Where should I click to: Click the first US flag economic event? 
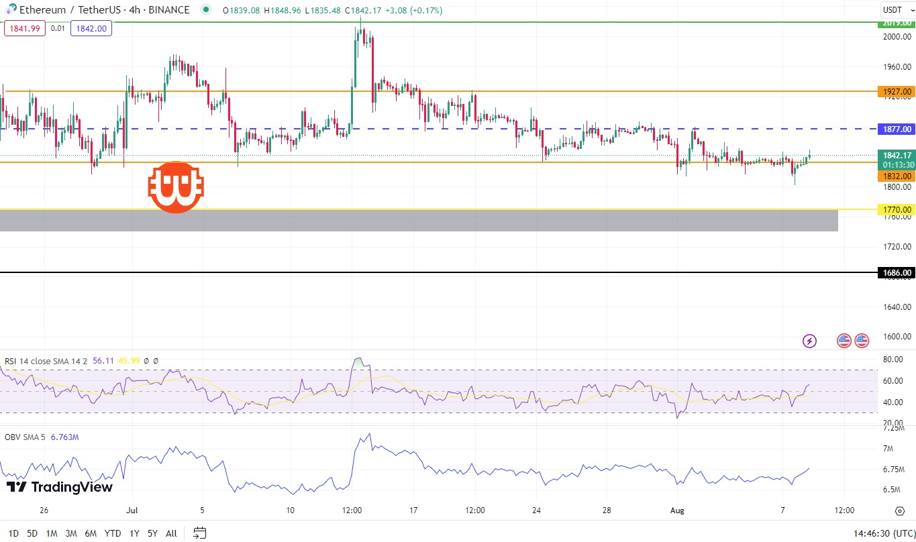coord(844,341)
